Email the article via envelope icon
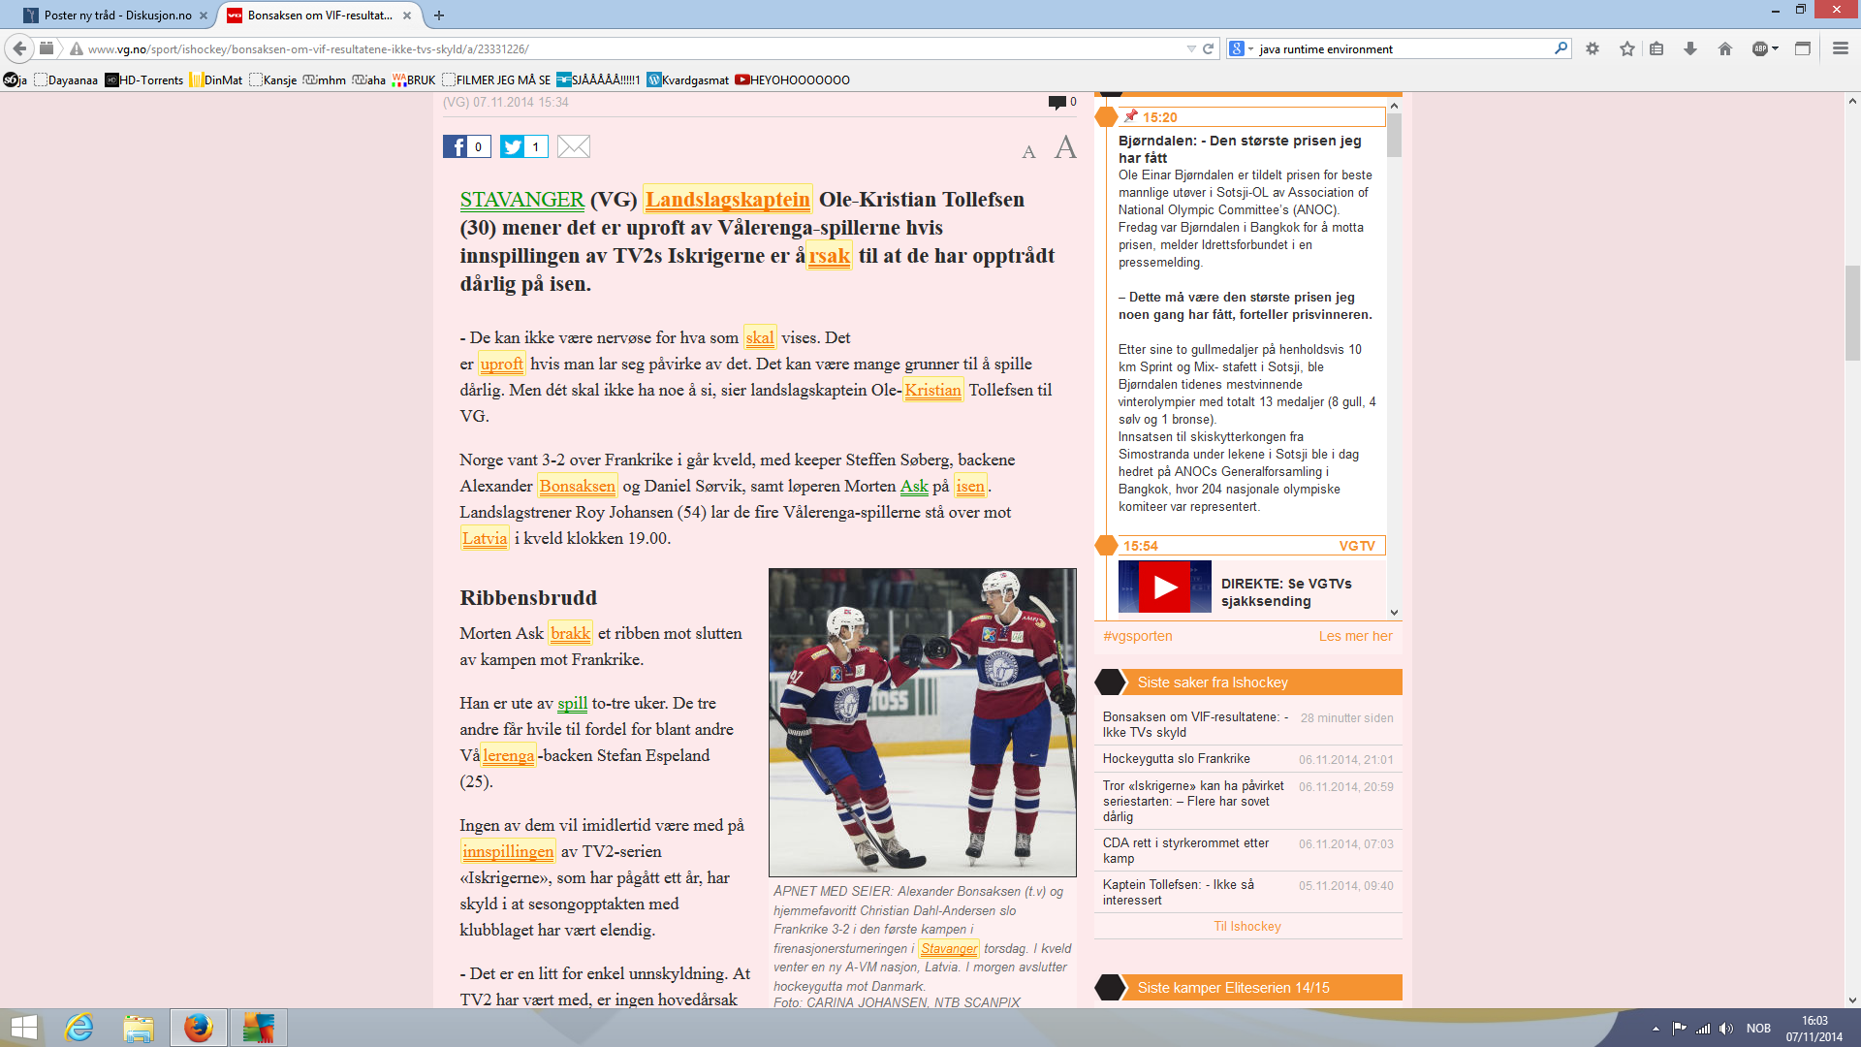 pyautogui.click(x=574, y=146)
